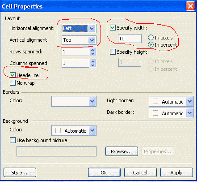Viewport: 197px width, 182px height.
Task: Open the Vertical alignment dropdown
Action: [92, 40]
